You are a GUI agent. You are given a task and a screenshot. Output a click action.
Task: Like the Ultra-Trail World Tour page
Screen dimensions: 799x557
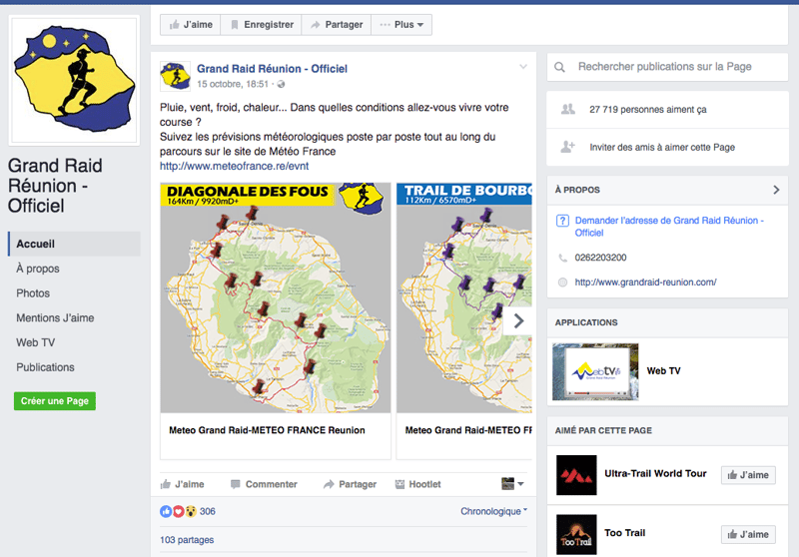pyautogui.click(x=748, y=475)
